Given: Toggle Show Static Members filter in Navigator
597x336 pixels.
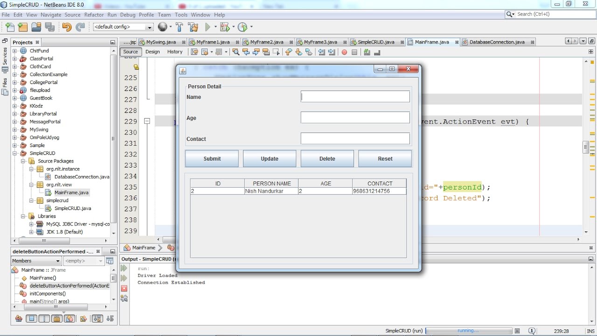Looking at the screenshot, I should [44, 319].
